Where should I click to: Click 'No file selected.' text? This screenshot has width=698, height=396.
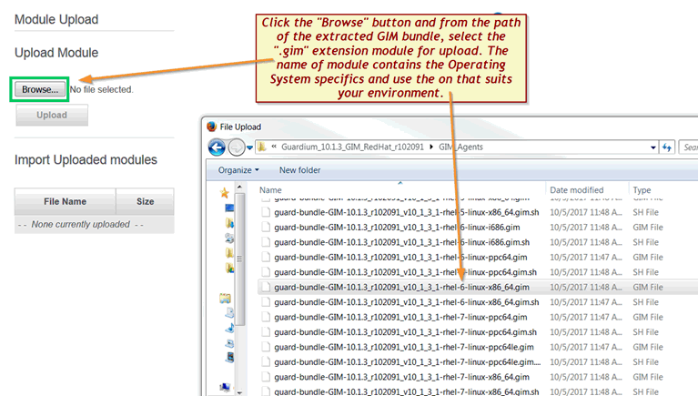101,89
